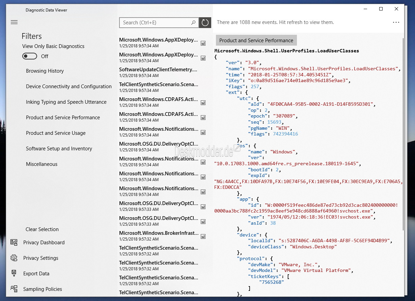Select the Microsoft.Windows.BrokerInfrast event
415x301 pixels.
[159, 236]
